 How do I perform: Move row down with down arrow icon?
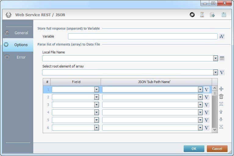(x=221, y=119)
